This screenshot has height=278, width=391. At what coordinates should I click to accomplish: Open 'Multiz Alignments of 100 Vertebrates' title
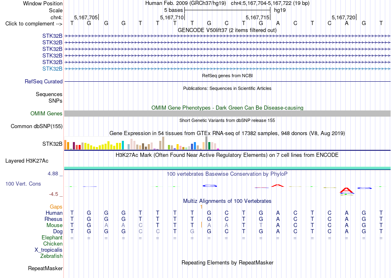click(227, 201)
